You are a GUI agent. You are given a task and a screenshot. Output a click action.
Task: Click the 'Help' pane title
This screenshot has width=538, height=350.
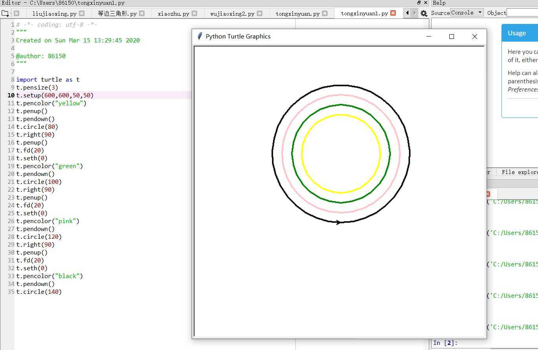click(x=439, y=3)
